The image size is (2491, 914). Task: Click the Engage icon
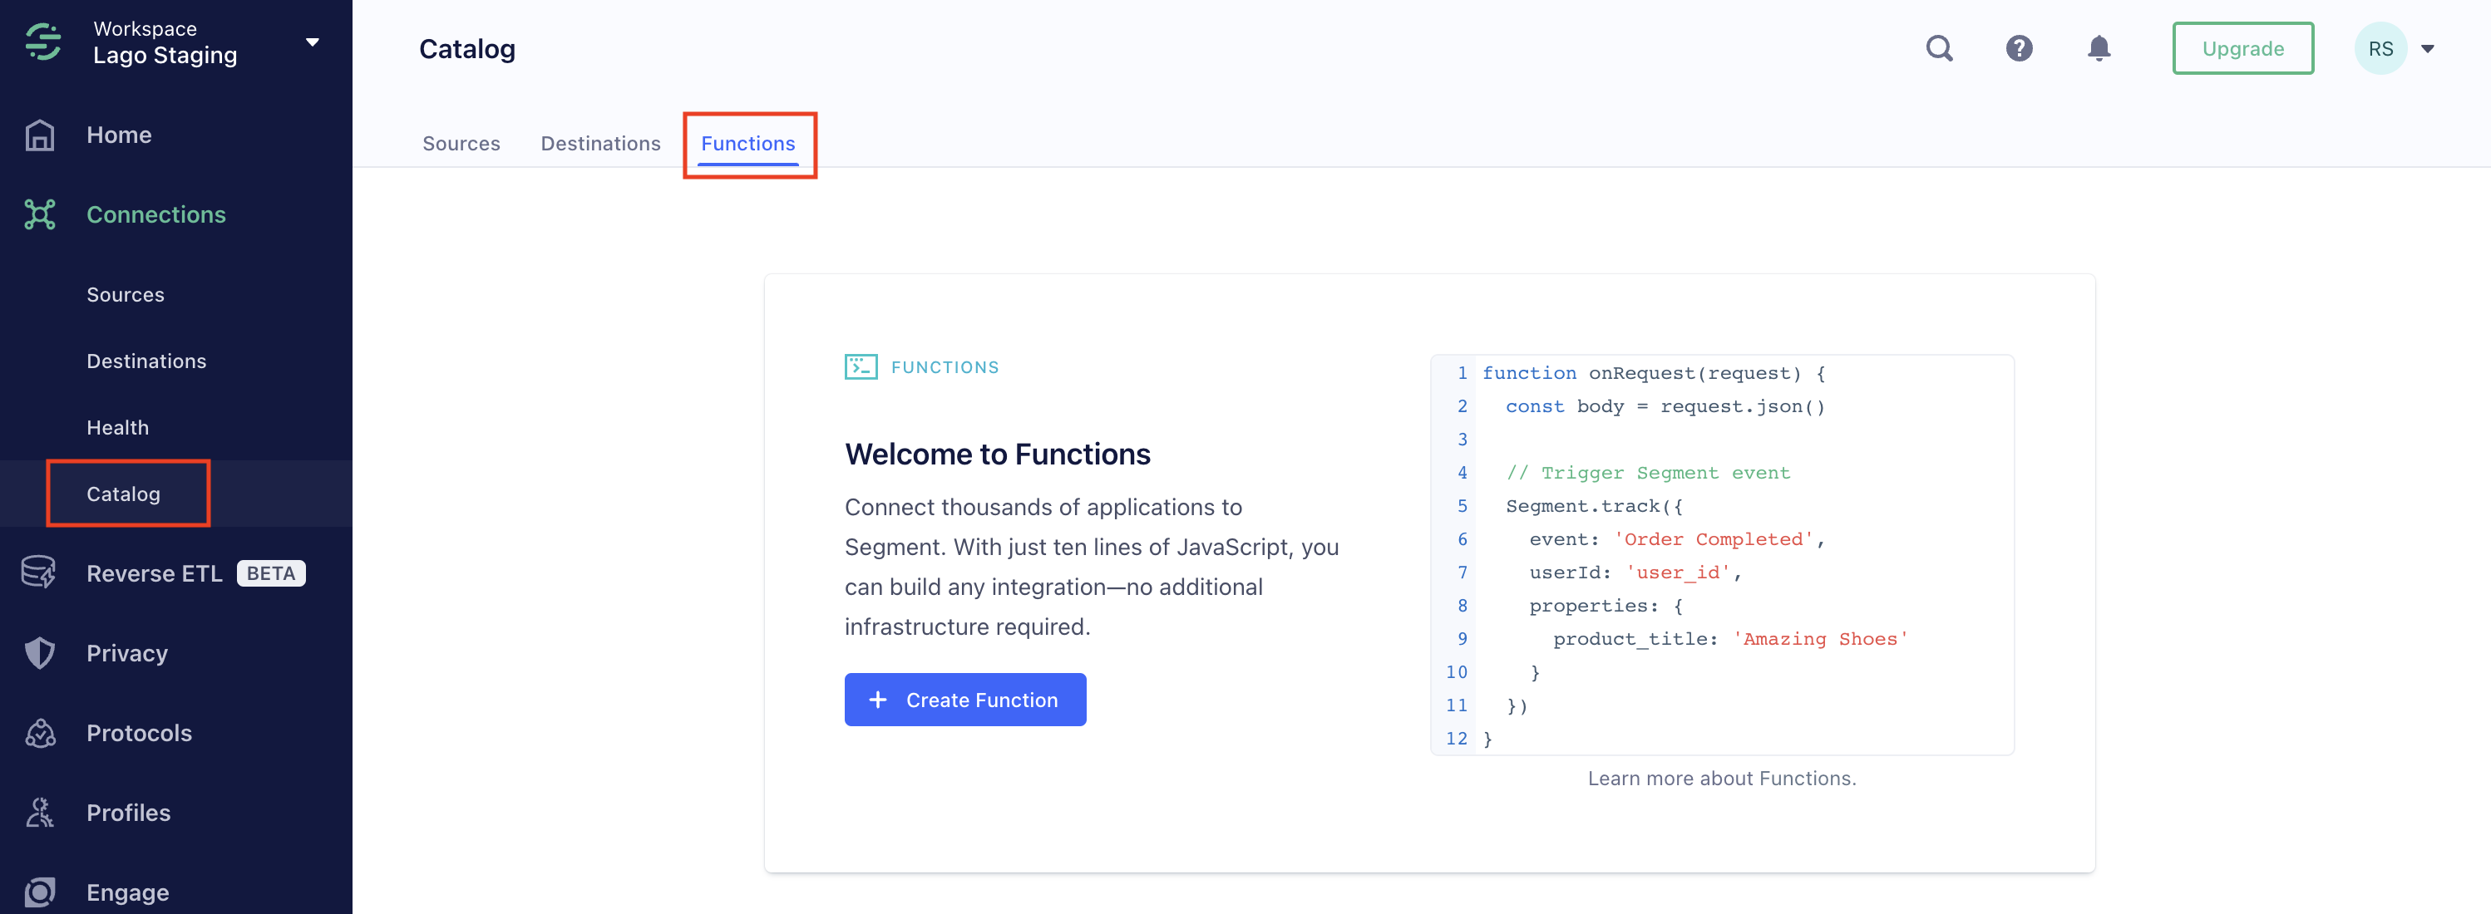click(x=40, y=892)
